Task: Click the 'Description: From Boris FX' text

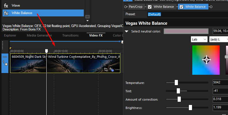Action: 22,29
